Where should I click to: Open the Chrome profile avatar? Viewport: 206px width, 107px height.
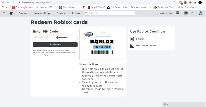pyautogui.click(x=200, y=2)
